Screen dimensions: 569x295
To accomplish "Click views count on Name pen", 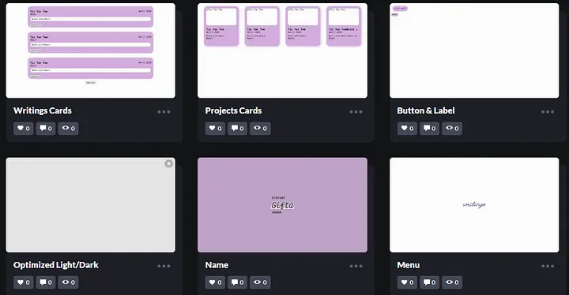I will pyautogui.click(x=260, y=282).
